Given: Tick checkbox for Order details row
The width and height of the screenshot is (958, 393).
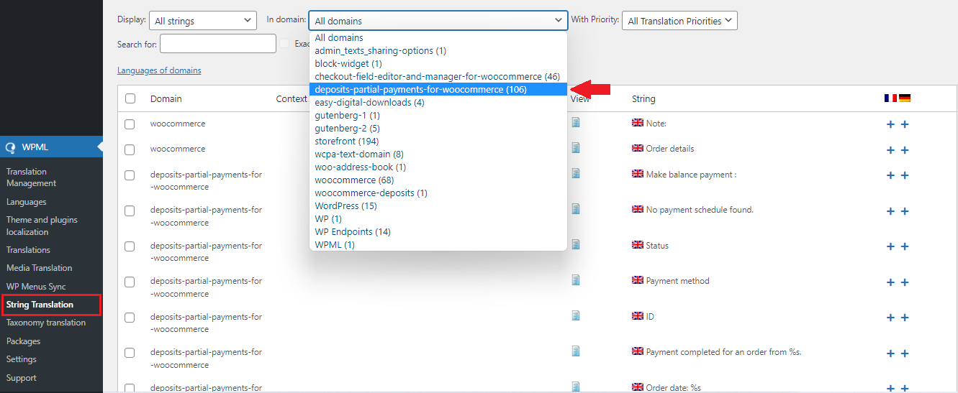Looking at the screenshot, I should (x=130, y=149).
